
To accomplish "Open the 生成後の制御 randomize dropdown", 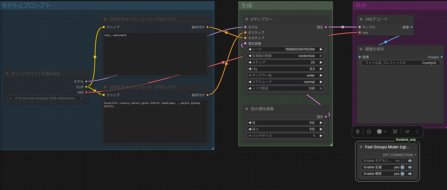I will click(x=285, y=56).
